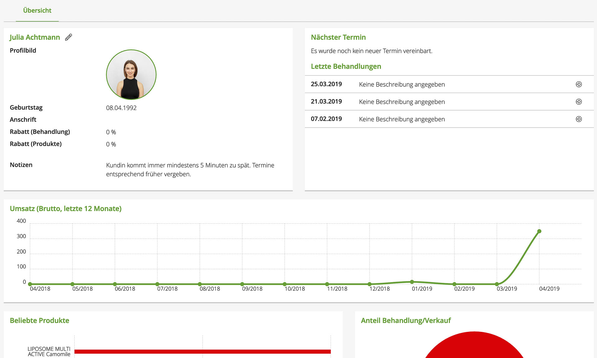Click the Letzte Behandlungen heading
597x358 pixels.
(346, 67)
